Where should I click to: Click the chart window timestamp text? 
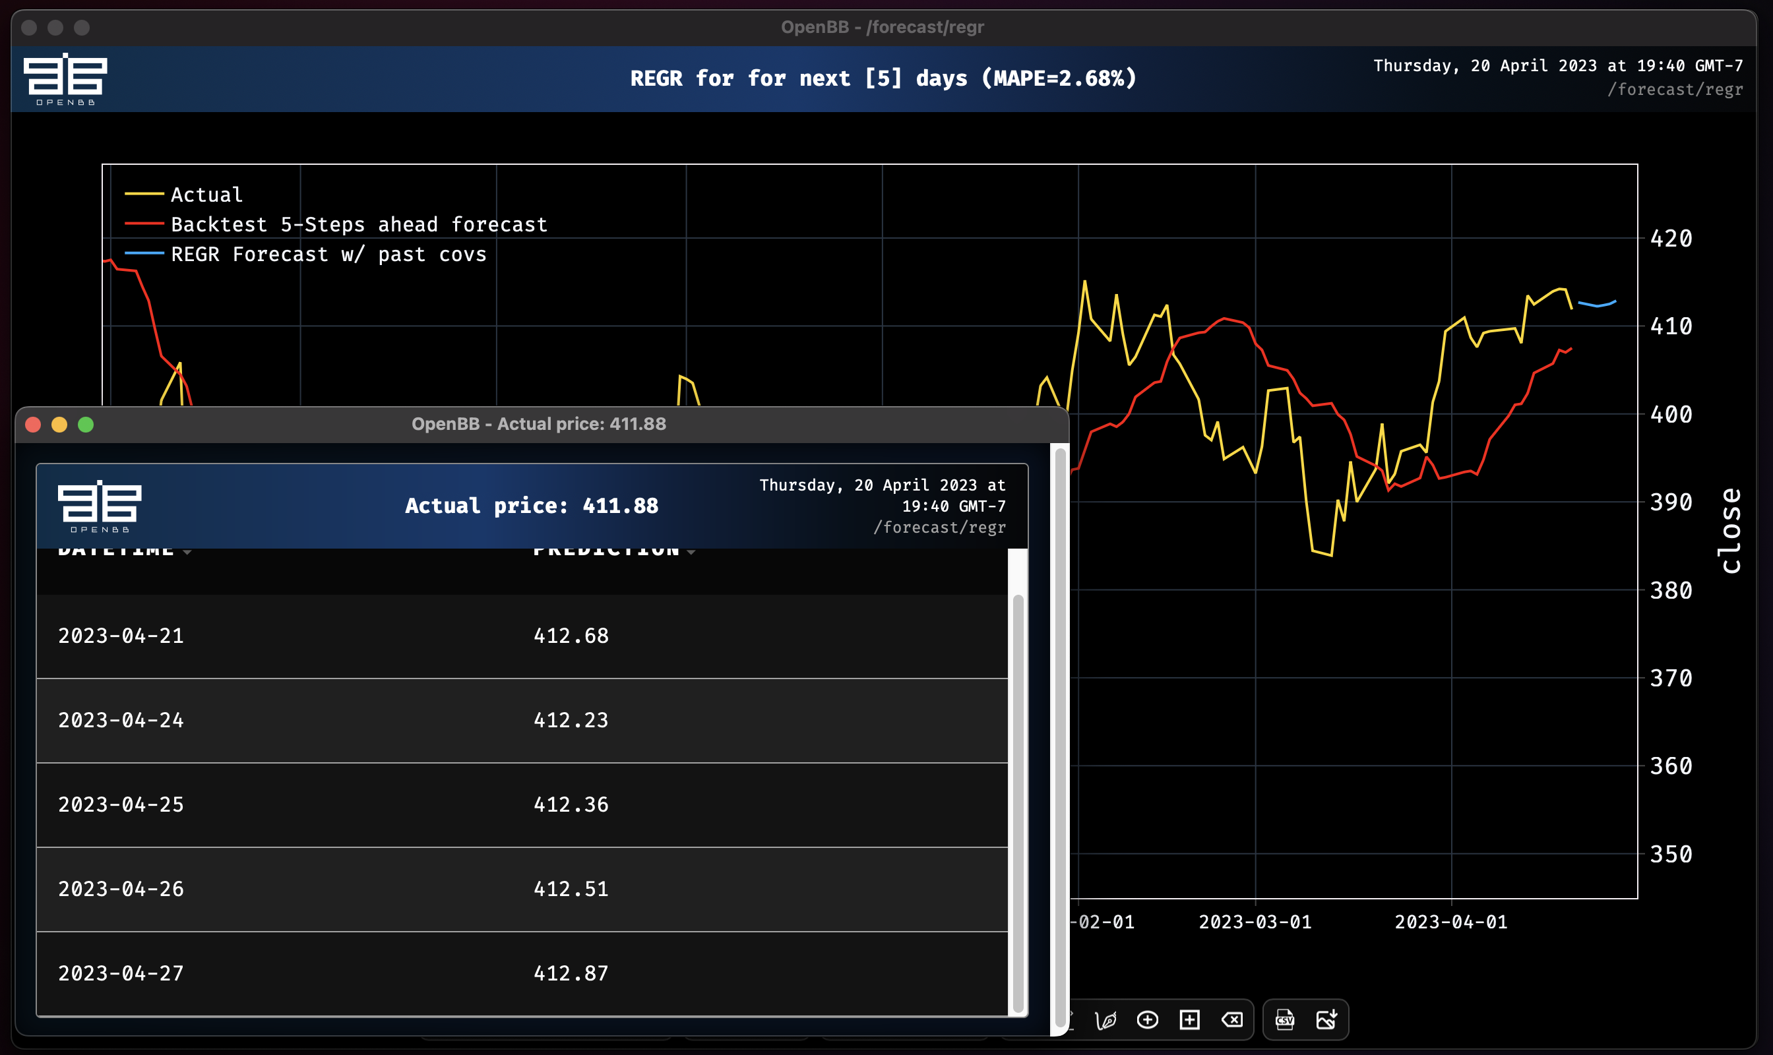(x=1558, y=65)
